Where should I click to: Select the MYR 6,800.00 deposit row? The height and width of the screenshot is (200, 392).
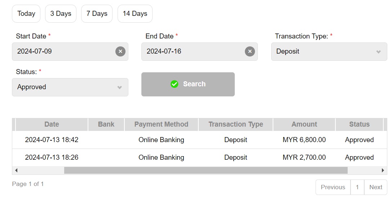point(198,140)
